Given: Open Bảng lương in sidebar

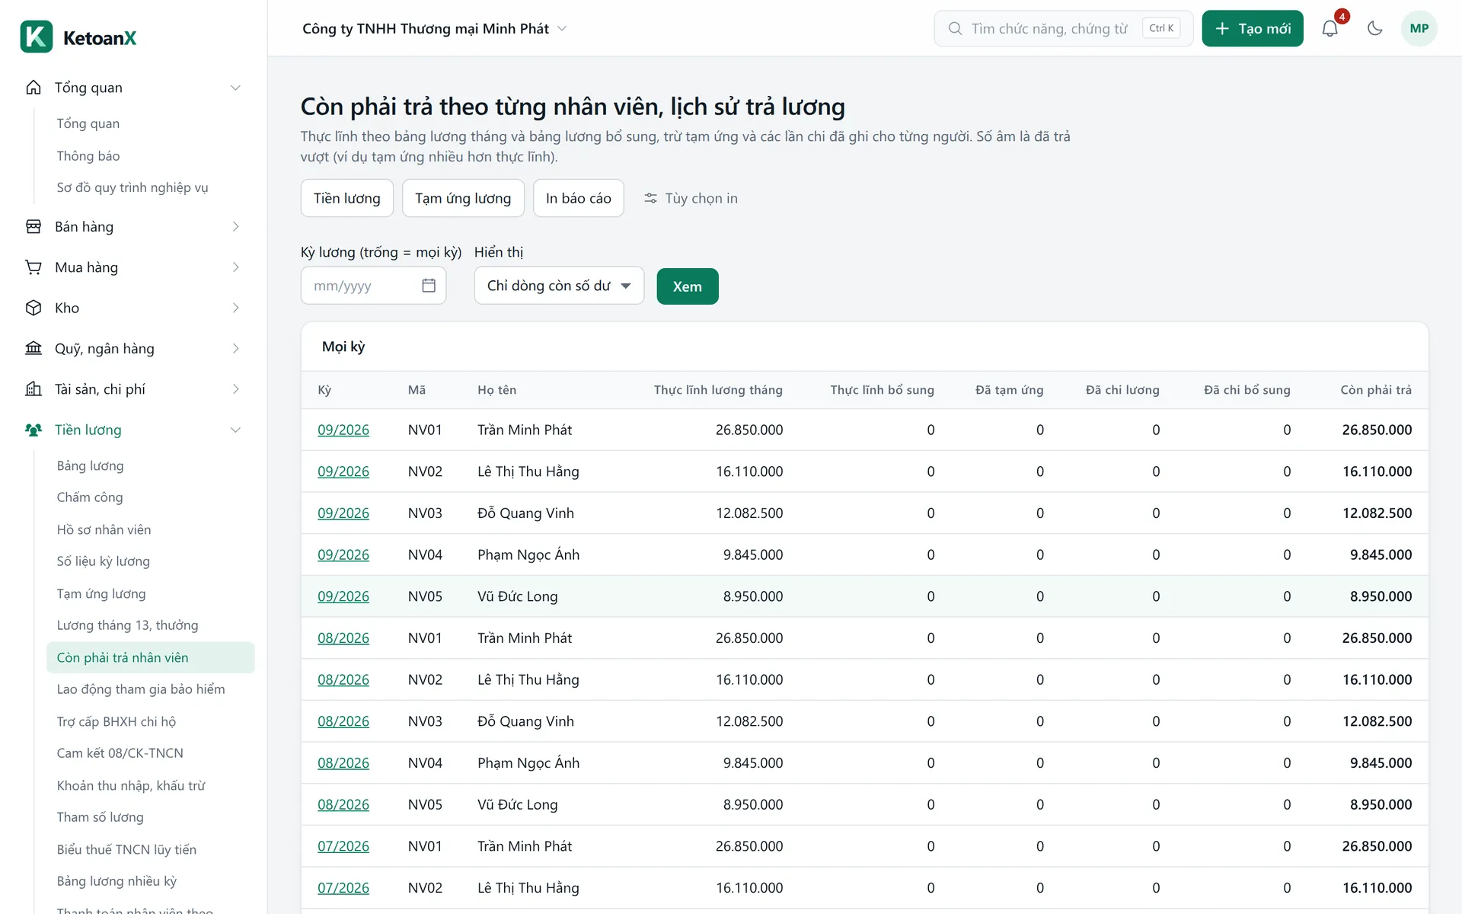Looking at the screenshot, I should coord(90,465).
